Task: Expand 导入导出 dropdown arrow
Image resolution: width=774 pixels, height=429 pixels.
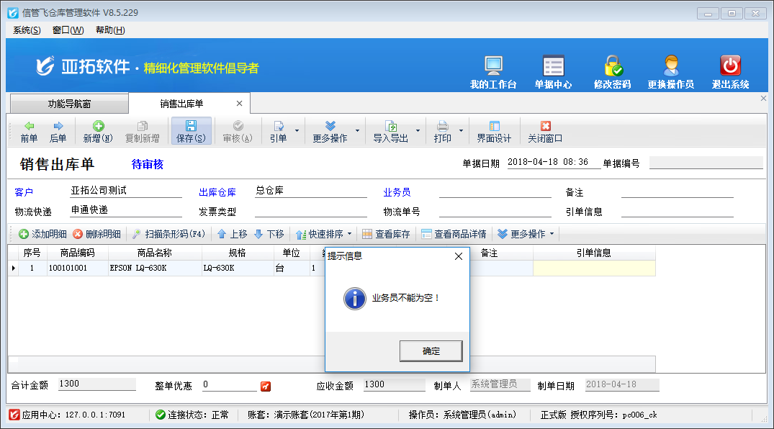Action: pos(418,131)
